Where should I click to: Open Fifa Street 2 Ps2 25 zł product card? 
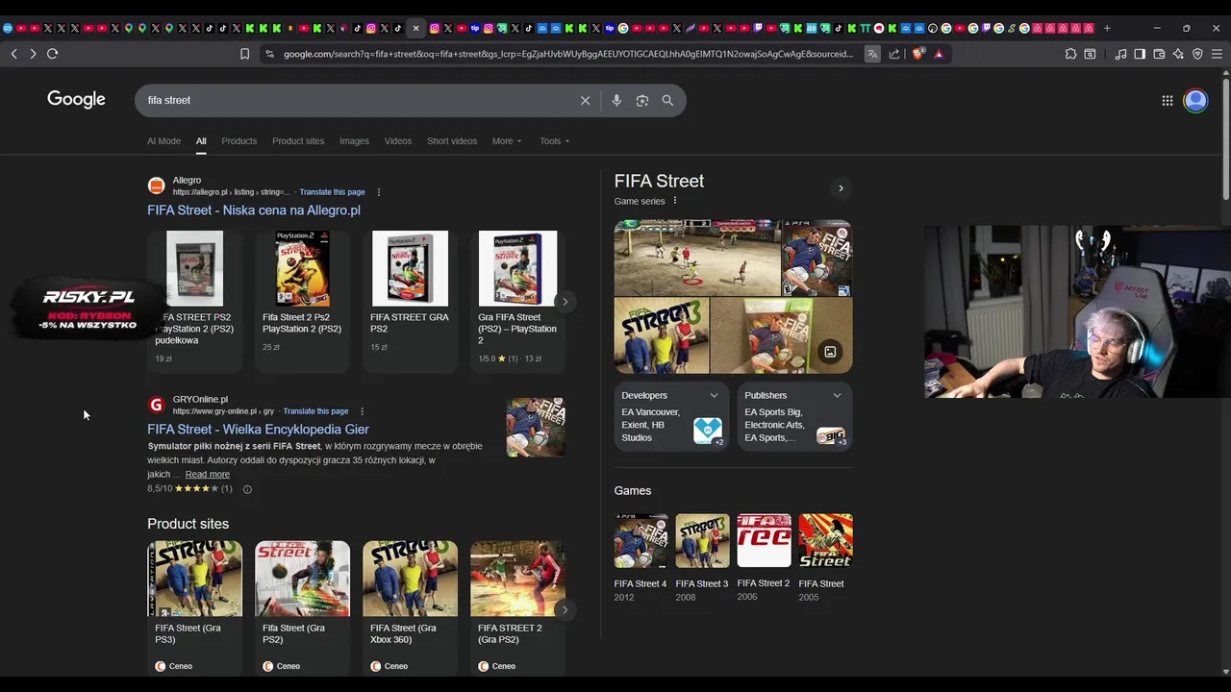pos(302,300)
